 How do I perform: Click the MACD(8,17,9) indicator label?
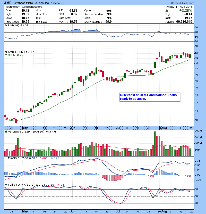pos(18,158)
